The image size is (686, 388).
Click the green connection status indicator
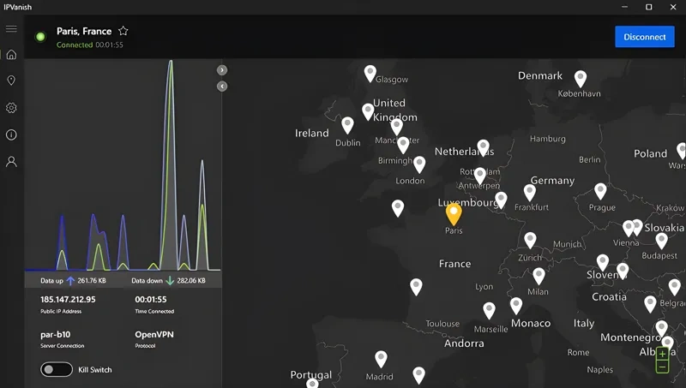click(x=40, y=37)
